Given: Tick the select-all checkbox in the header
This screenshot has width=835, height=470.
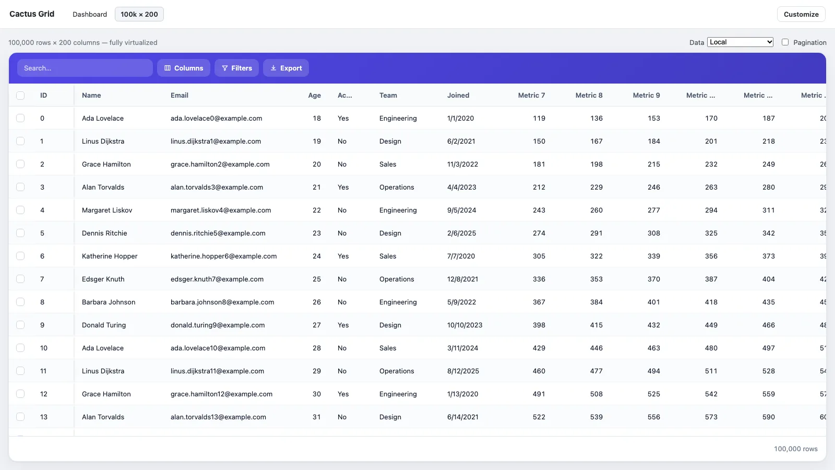Looking at the screenshot, I should coord(20,96).
